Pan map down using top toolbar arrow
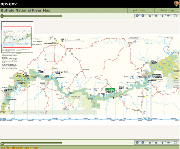 click(162, 16)
